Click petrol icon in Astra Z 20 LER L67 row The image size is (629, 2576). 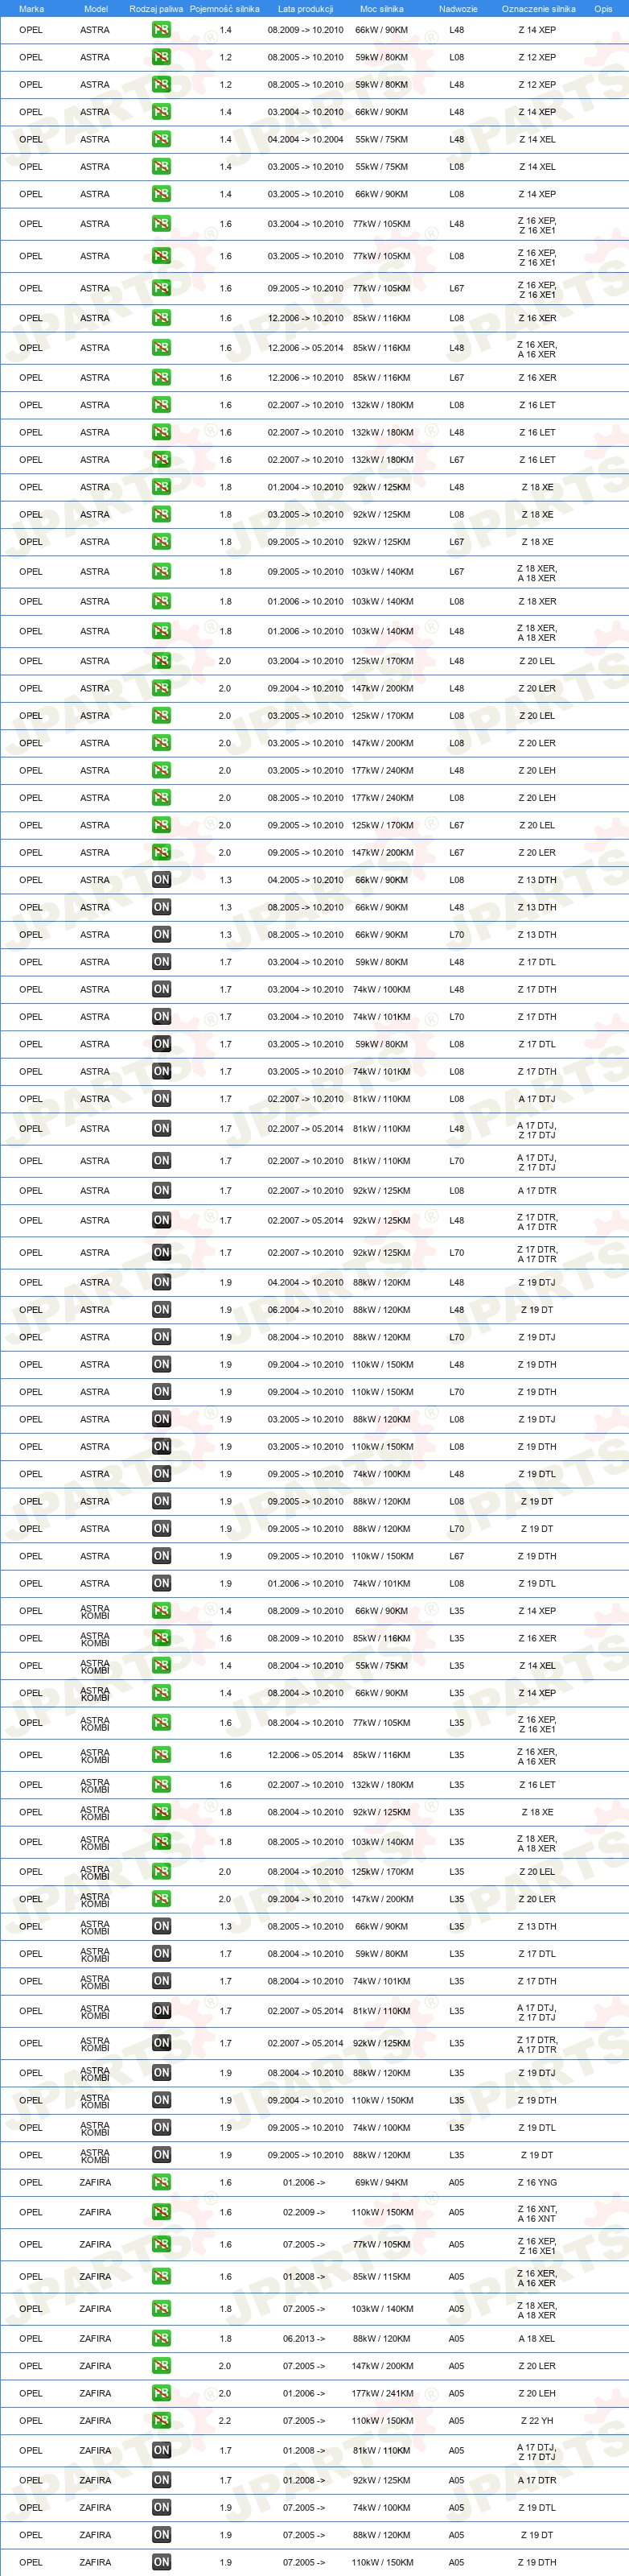161,852
